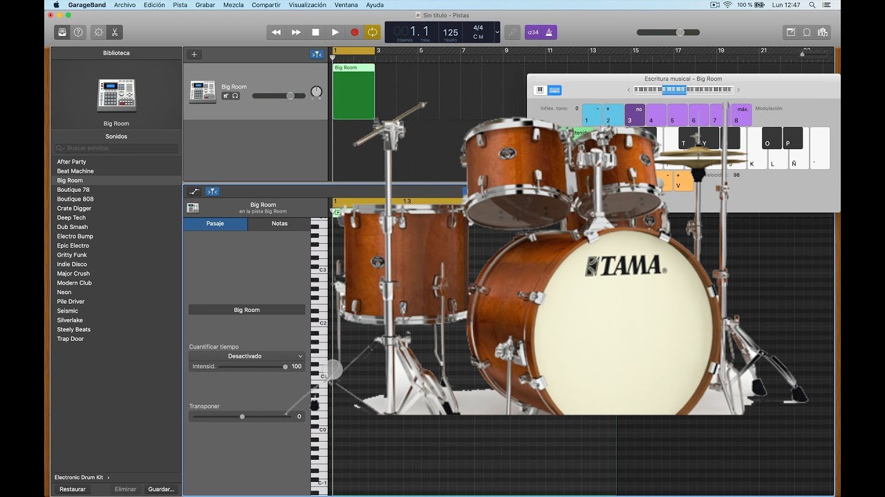This screenshot has height=497, width=885.
Task: Toggle the metronome button
Action: pyautogui.click(x=550, y=32)
